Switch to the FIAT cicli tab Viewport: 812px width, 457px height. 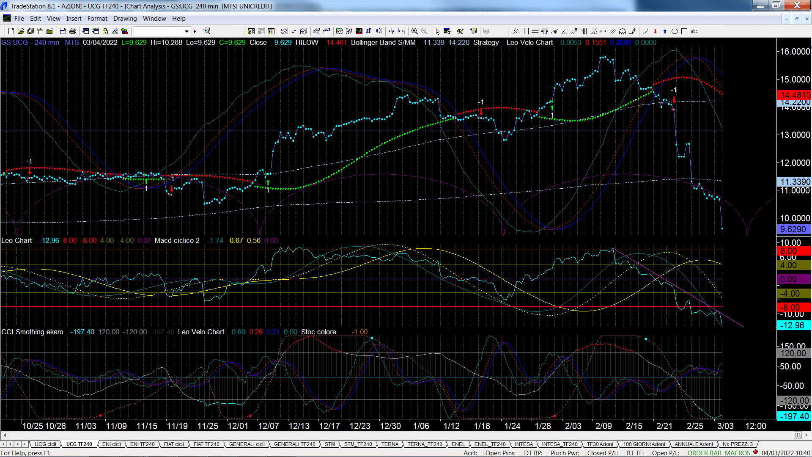click(174, 444)
